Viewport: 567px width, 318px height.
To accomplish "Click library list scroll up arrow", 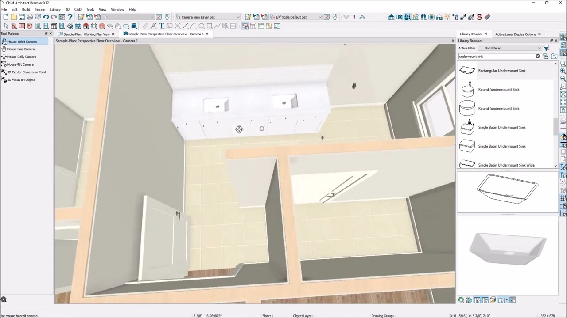I will coord(555,64).
